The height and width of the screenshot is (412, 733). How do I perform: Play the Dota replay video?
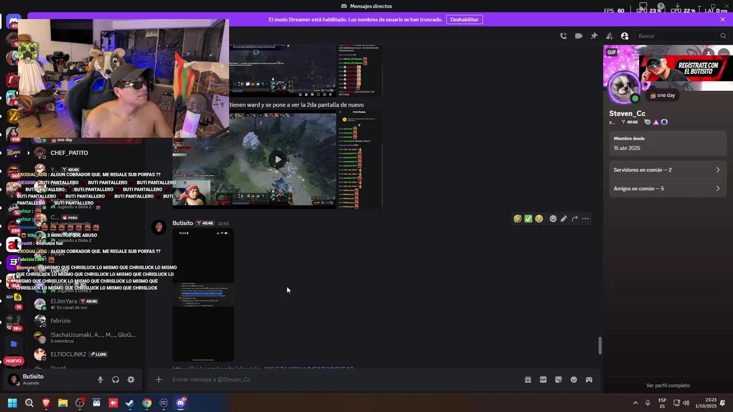pyautogui.click(x=278, y=160)
